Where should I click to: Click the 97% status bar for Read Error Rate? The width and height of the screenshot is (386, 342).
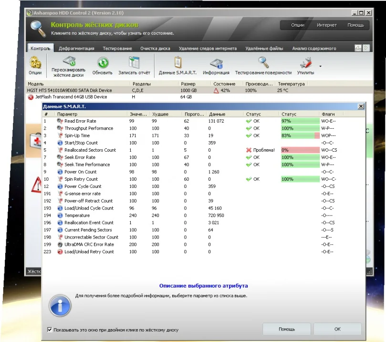pyautogui.click(x=300, y=121)
